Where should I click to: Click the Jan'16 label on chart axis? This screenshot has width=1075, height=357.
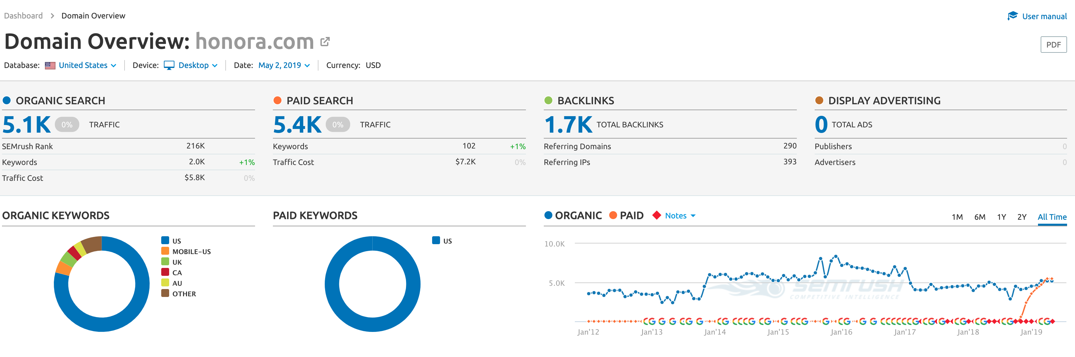(x=841, y=332)
